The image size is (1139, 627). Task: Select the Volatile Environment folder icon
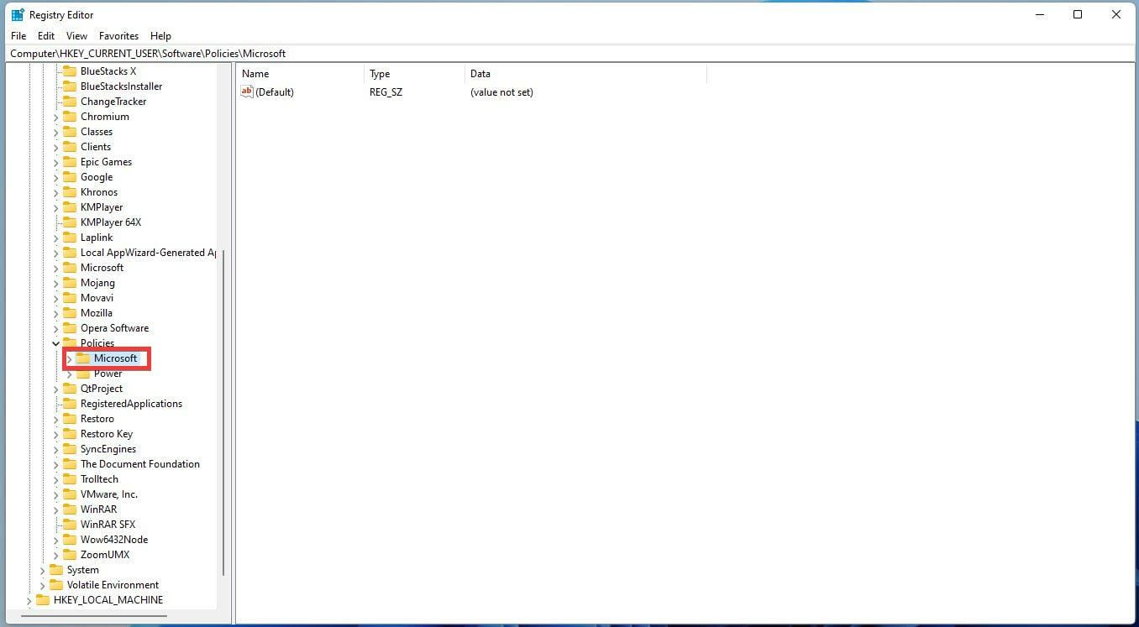(x=57, y=584)
